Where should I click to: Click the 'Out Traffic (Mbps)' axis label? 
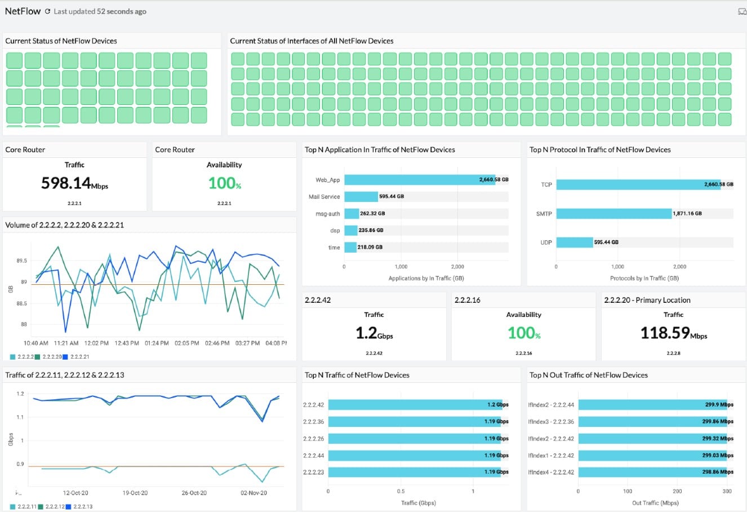click(655, 503)
